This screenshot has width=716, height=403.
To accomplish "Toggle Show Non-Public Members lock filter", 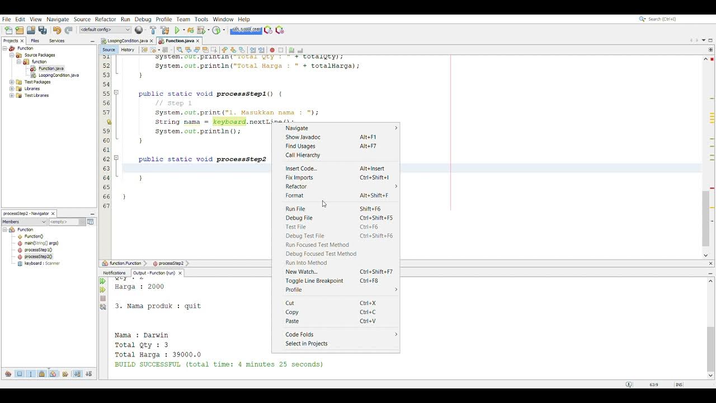I will [41, 374].
